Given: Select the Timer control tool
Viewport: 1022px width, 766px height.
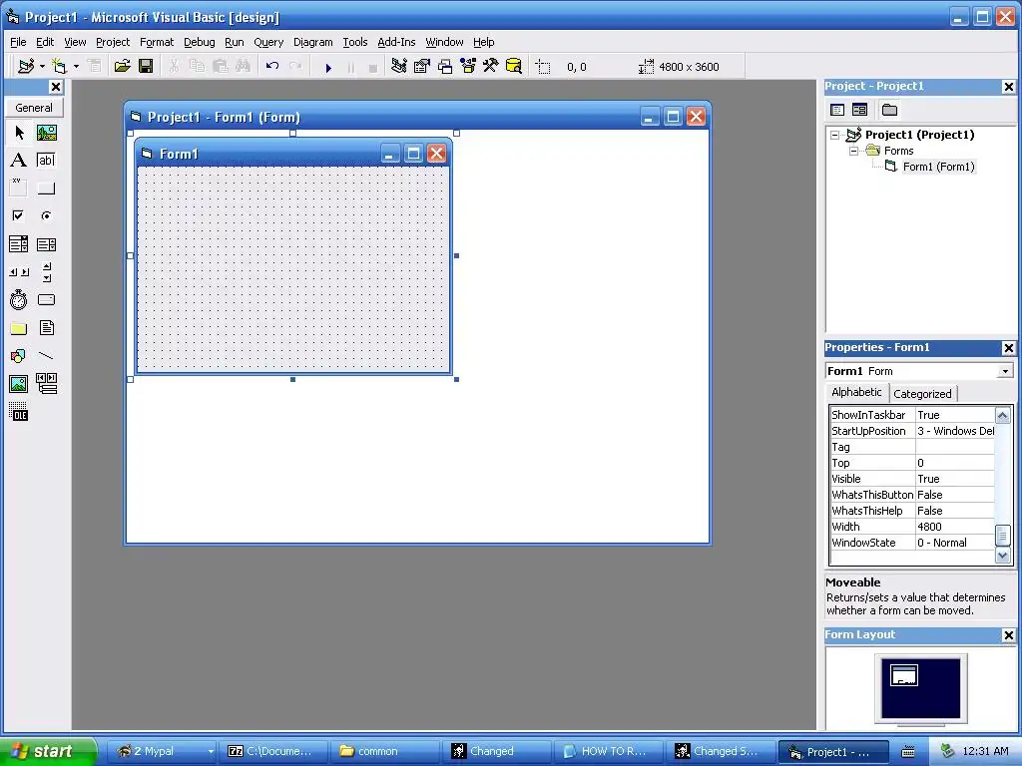Looking at the screenshot, I should (x=19, y=299).
